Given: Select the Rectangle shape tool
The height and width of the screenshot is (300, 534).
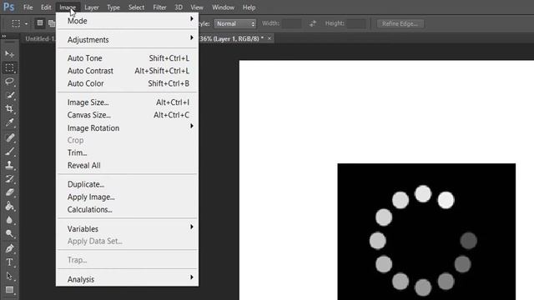Looking at the screenshot, I should pyautogui.click(x=9, y=290).
